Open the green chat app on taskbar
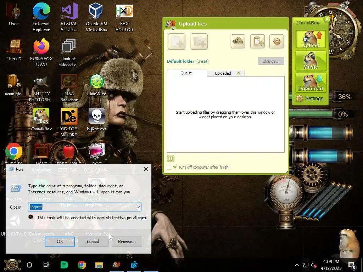The width and height of the screenshot is (363, 272). point(64,265)
